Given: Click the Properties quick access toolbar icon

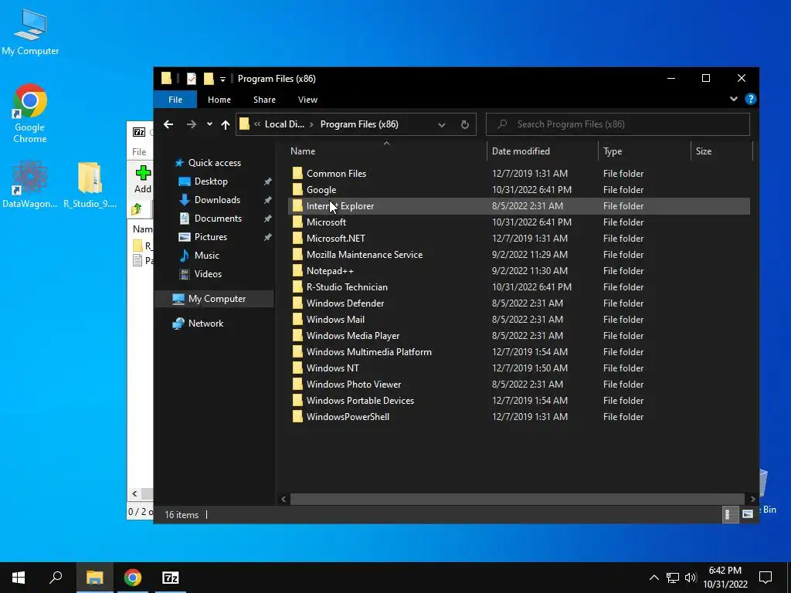Looking at the screenshot, I should pyautogui.click(x=192, y=79).
